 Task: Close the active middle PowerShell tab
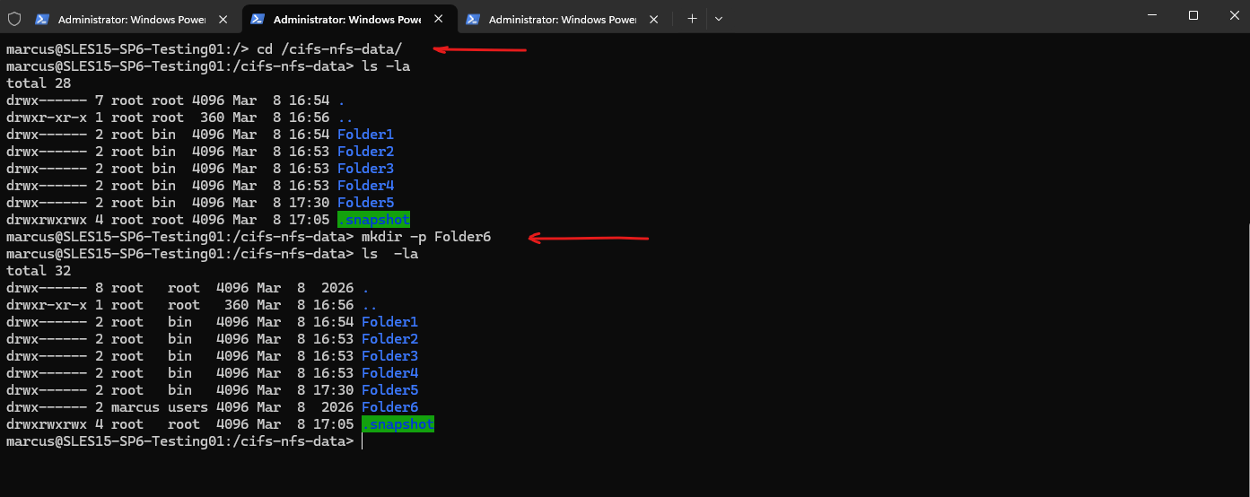click(x=438, y=19)
